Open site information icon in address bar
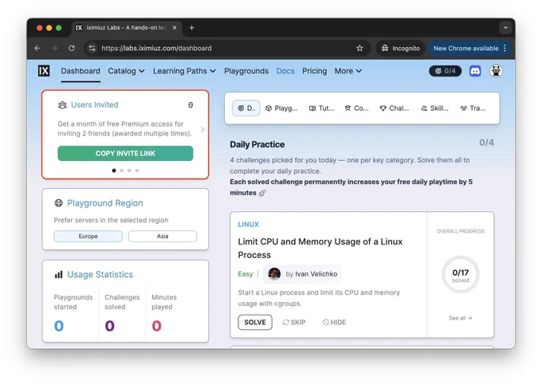542x384 pixels. (x=92, y=48)
